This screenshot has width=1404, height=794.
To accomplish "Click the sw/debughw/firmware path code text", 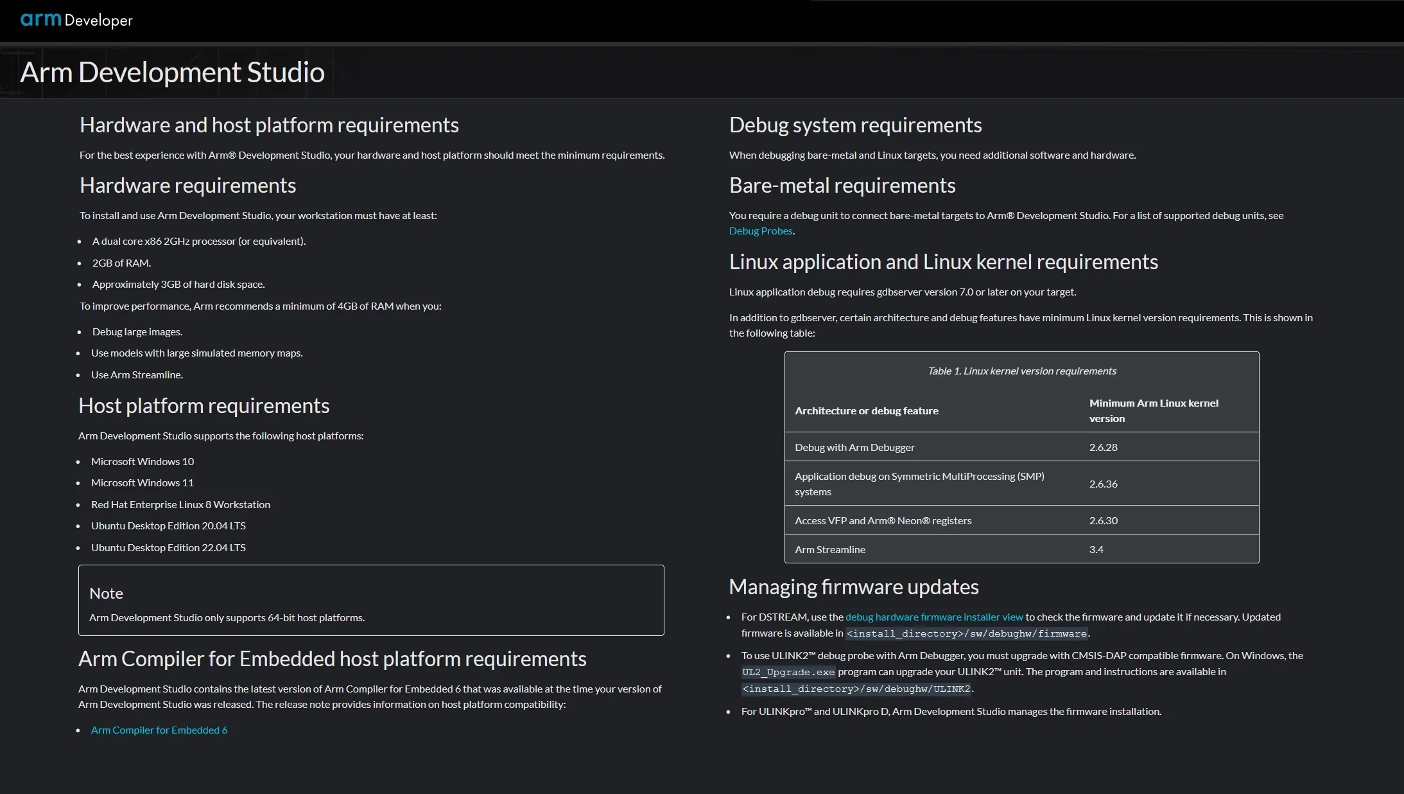I will pos(967,634).
